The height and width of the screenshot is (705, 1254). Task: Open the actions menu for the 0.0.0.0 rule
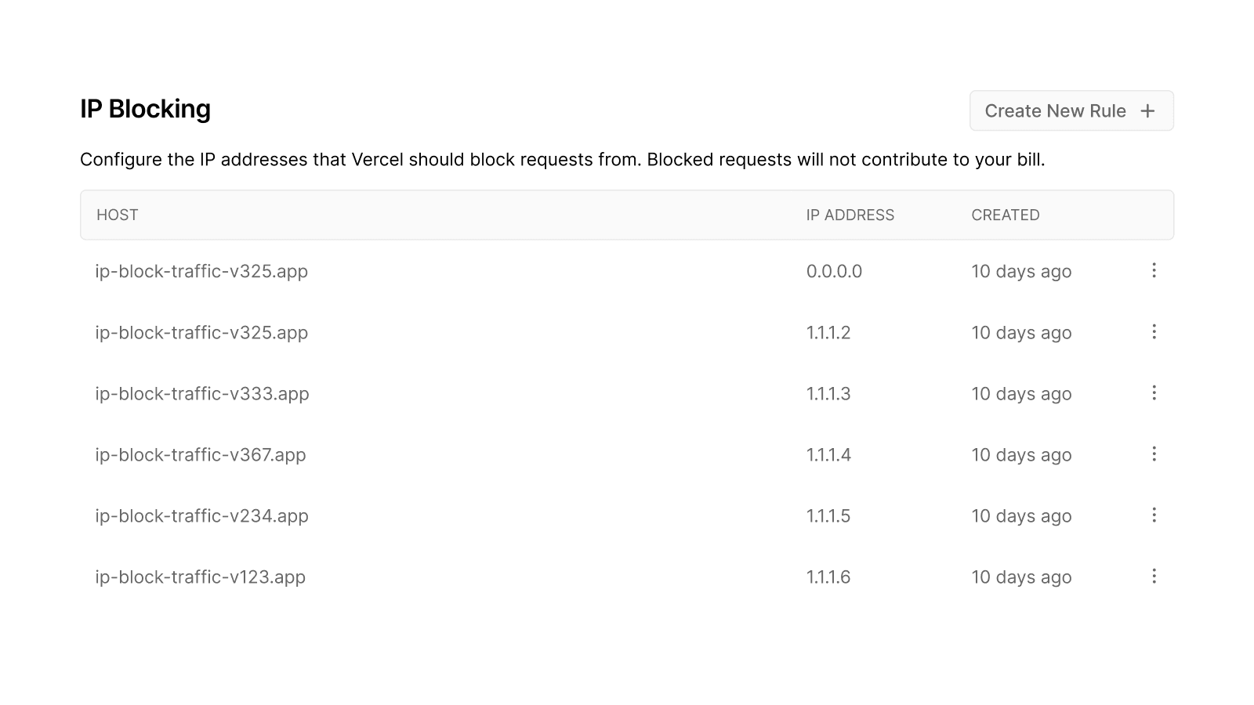click(1154, 271)
